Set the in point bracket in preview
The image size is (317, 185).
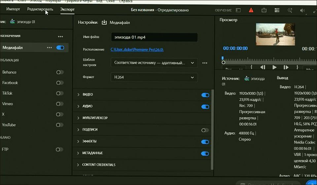click(251, 67)
